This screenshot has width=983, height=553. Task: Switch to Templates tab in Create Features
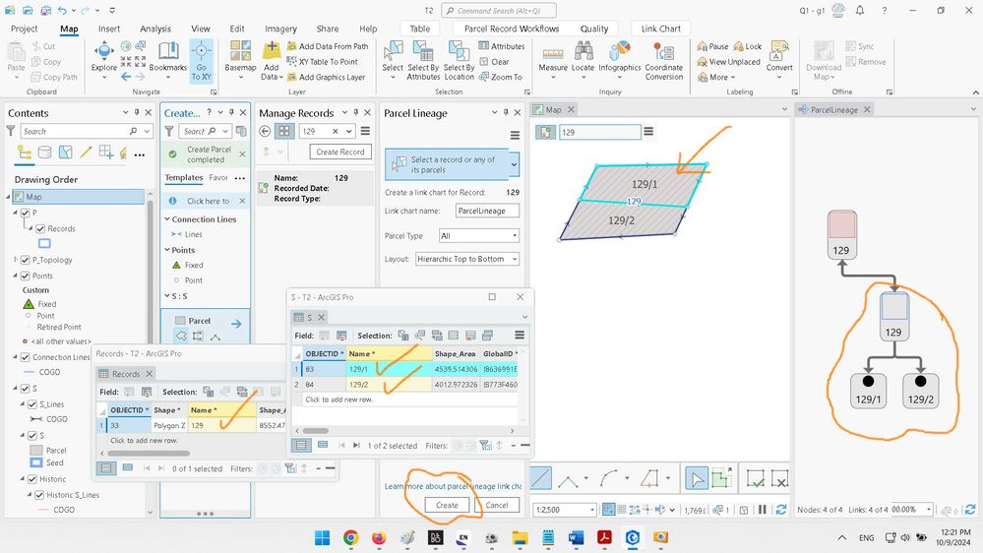184,178
